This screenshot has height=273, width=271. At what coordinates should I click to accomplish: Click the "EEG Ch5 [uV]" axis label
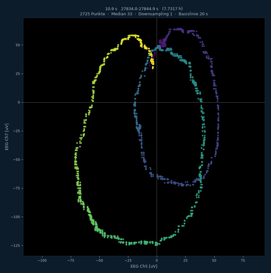point(144,266)
